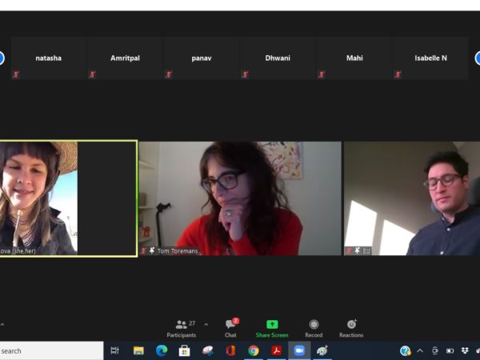Open Adobe Acrobat from the taskbar
Image resolution: width=480 pixels, height=360 pixels.
click(277, 350)
